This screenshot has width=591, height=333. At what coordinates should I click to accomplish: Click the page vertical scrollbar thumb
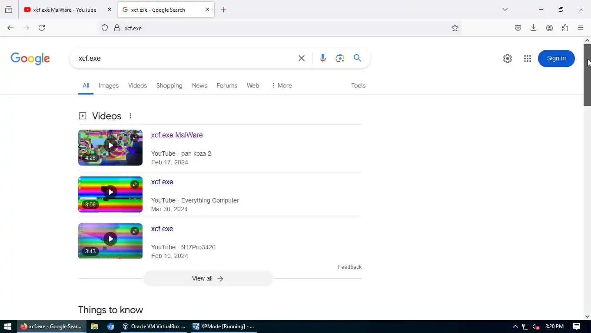(x=587, y=75)
